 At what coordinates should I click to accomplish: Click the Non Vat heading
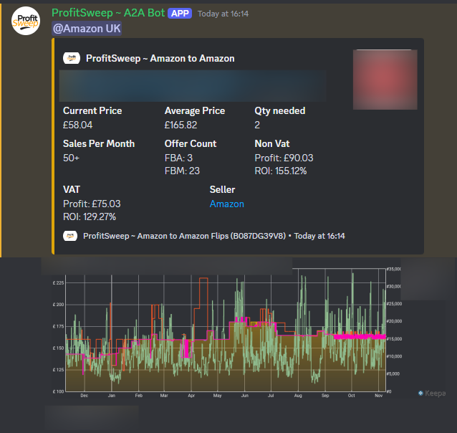272,144
